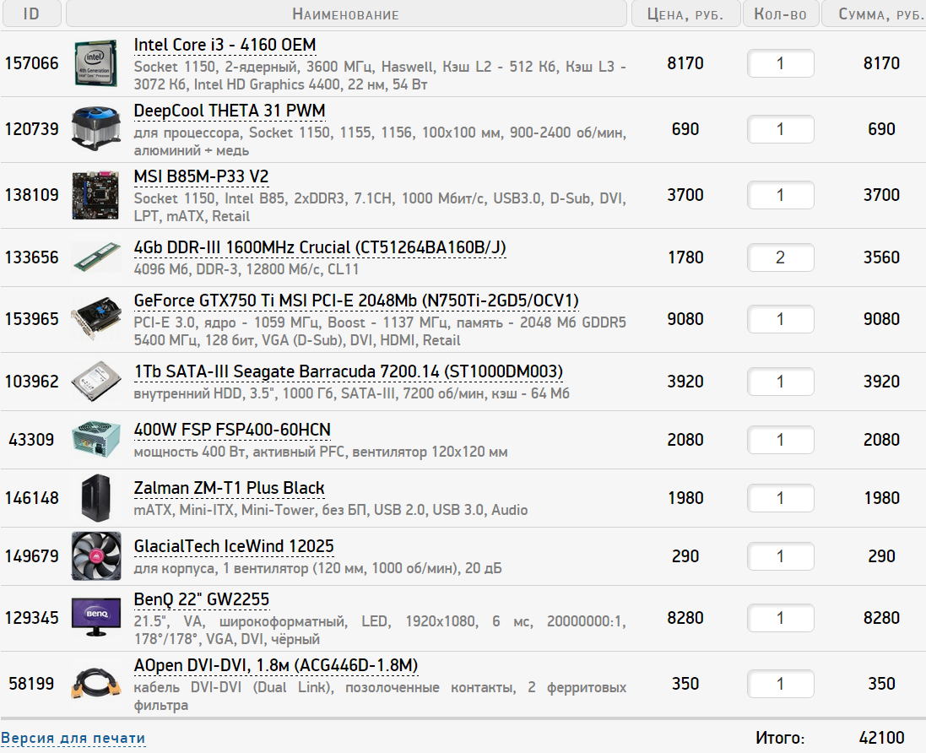Viewport: 926px width, 753px height.
Task: Click the Crucial DDR-III memory stick image
Action: point(95,257)
